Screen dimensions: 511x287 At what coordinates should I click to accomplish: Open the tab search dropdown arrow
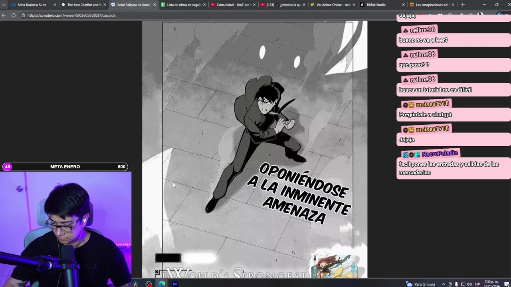coord(4,5)
